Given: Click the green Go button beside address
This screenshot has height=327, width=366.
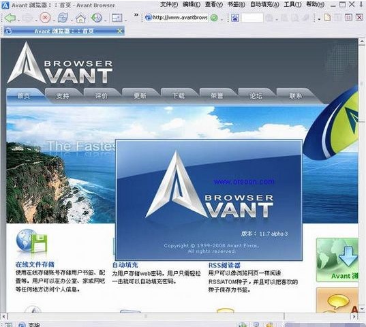Looking at the screenshot, I should pyautogui.click(x=214, y=18).
